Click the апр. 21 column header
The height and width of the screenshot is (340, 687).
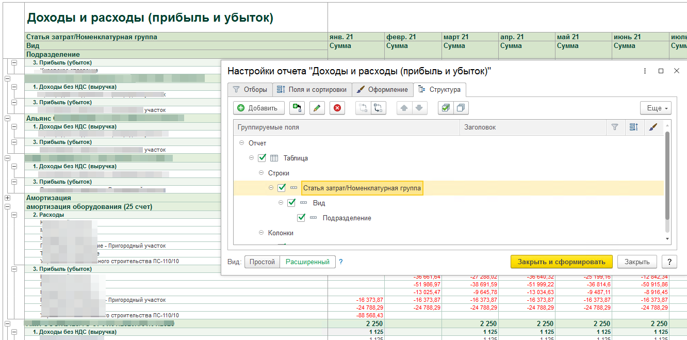click(x=527, y=37)
